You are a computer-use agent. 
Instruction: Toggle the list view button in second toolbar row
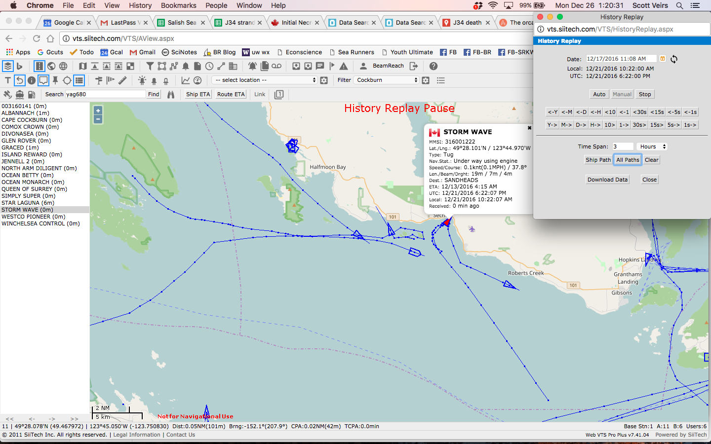tap(79, 80)
